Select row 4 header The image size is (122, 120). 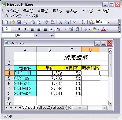pyautogui.click(x=9, y=73)
